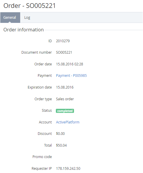Click the requester IP 178.159.242.50
This screenshot has width=143, height=173.
[x=68, y=169]
